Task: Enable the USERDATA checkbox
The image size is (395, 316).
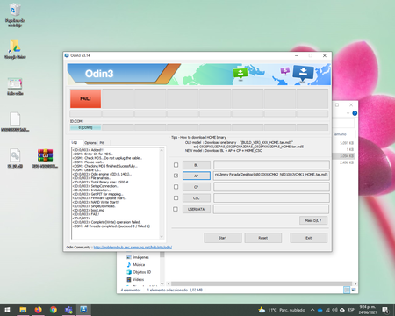Action: click(x=176, y=209)
